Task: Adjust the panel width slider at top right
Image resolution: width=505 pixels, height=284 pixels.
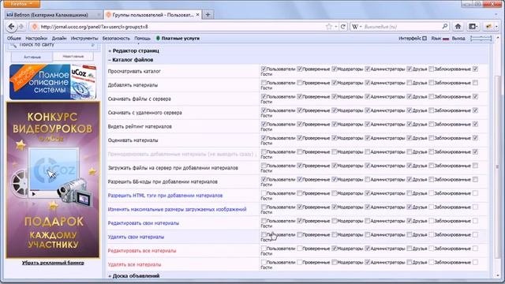Action: [x=481, y=39]
